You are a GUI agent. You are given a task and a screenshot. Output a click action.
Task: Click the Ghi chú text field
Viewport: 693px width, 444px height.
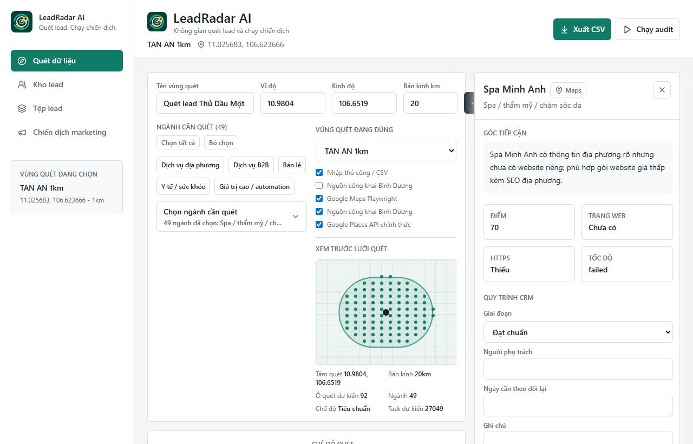(x=578, y=438)
